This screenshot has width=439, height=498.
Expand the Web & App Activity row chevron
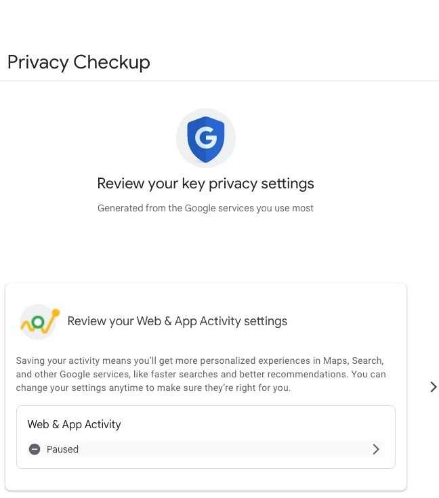point(376,449)
